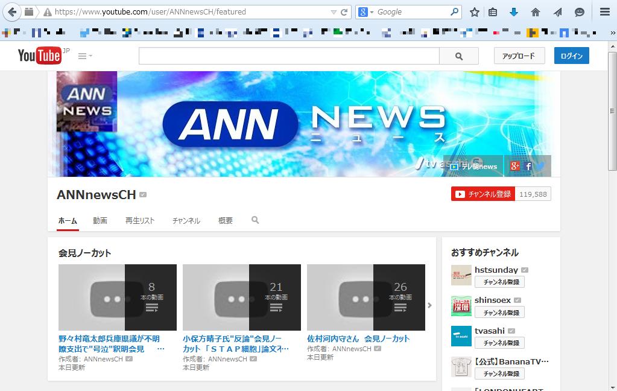Click the 119,588 subscriber count
Image resolution: width=617 pixels, height=391 pixels.
coord(533,194)
